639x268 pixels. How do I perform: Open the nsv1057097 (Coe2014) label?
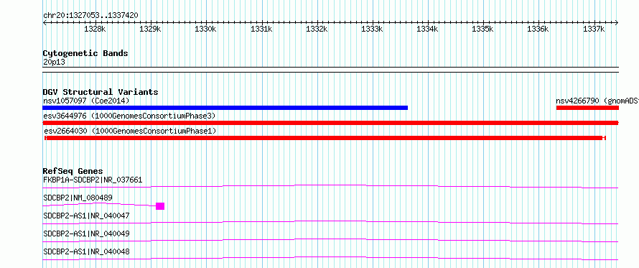[x=86, y=101]
